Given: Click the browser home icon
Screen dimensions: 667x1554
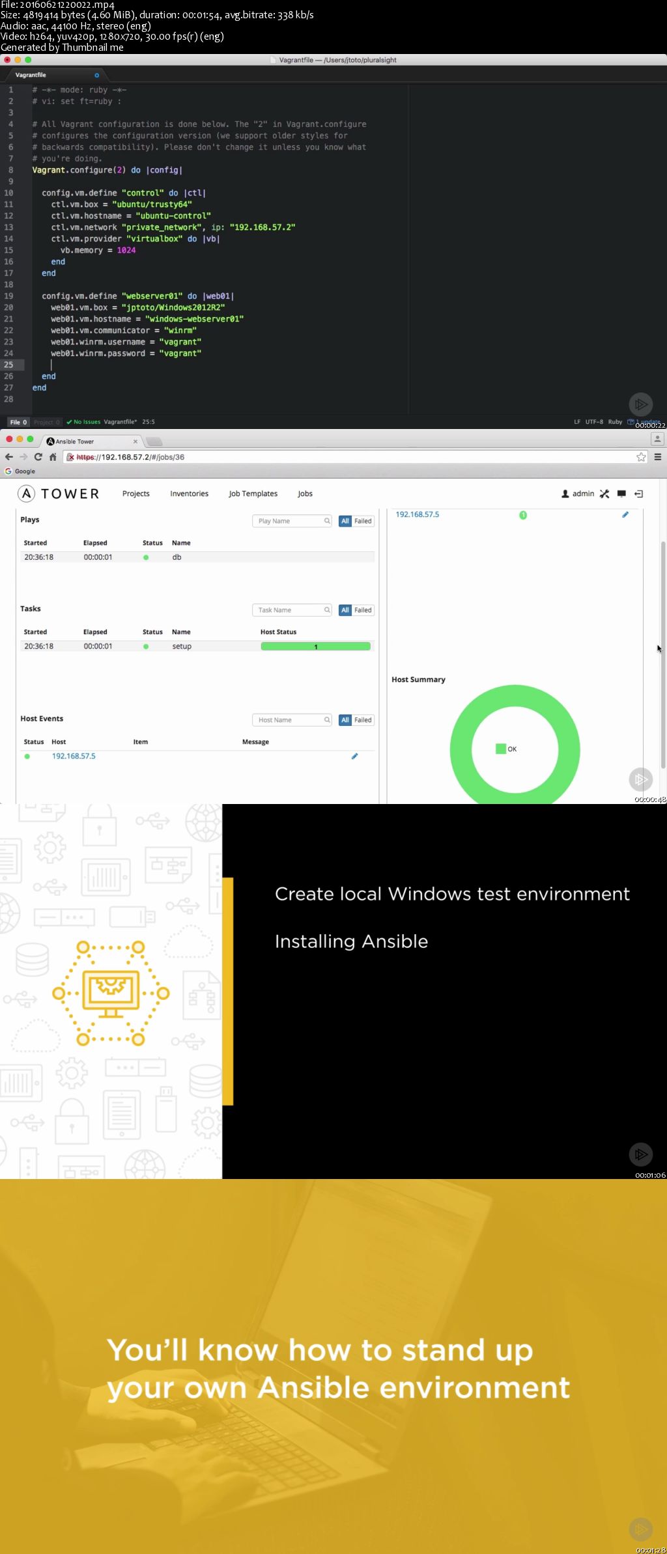Looking at the screenshot, I should pos(53,457).
